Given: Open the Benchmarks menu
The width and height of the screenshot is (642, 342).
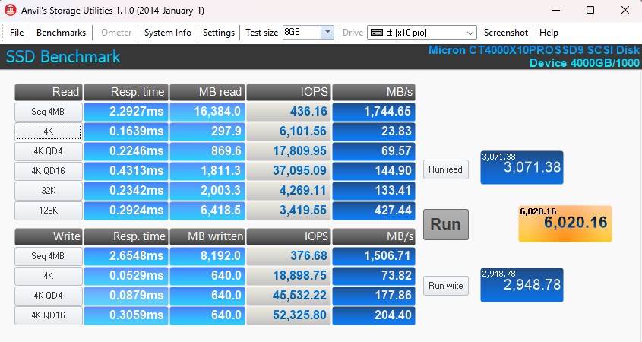Looking at the screenshot, I should pyautogui.click(x=61, y=33).
